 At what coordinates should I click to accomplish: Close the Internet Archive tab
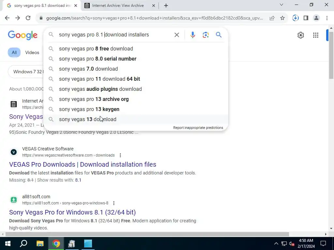point(153,6)
